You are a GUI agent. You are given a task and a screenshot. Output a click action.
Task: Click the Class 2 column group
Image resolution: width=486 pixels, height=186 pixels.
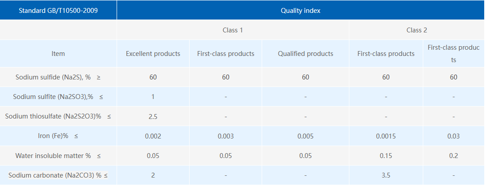[417, 30]
